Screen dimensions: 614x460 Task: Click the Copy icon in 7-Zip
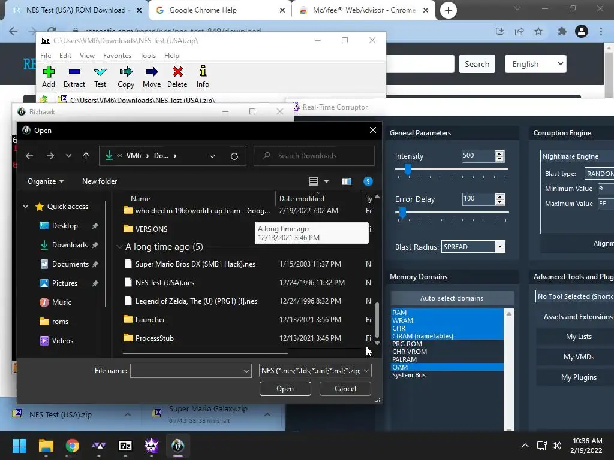(126, 72)
